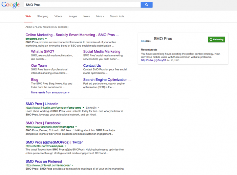This screenshot has width=237, height=175.
Task: Click the SMO Pros title in knowledge panel
Action: (163, 39)
